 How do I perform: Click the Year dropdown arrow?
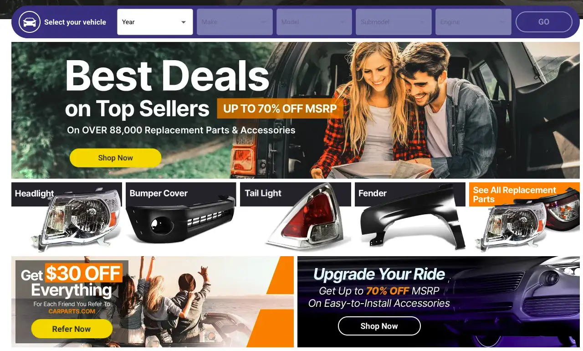click(x=184, y=22)
